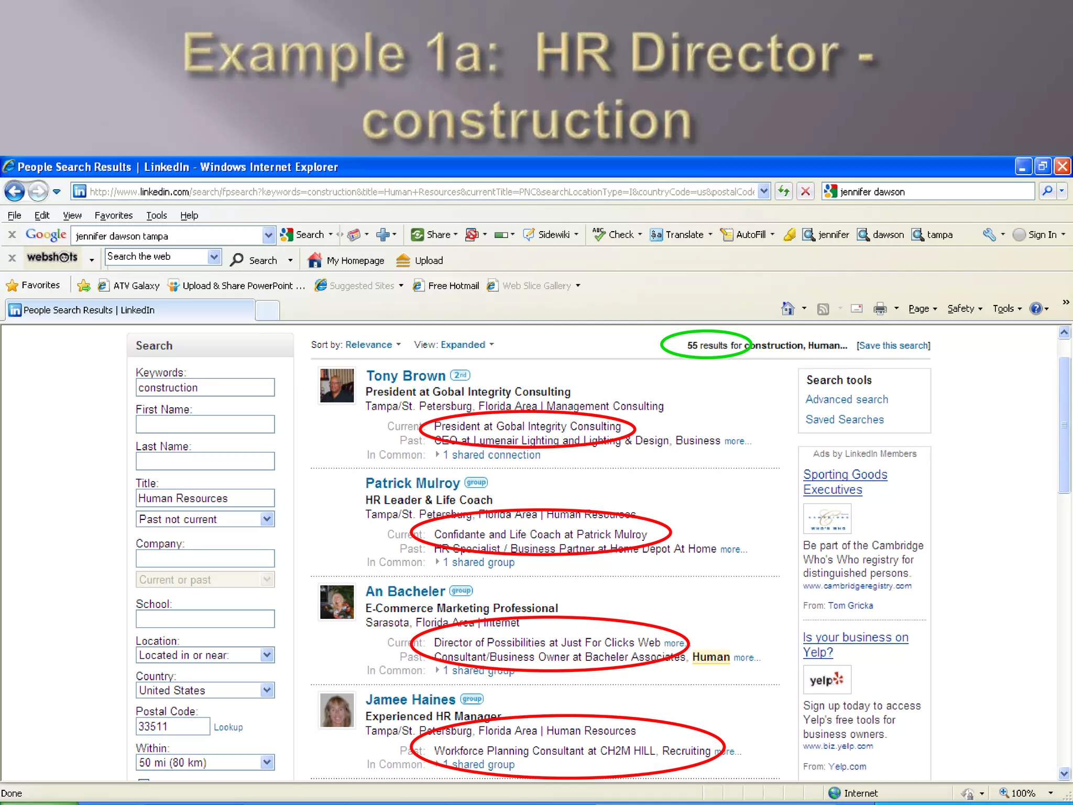Stop page loading with the red X icon
The height and width of the screenshot is (805, 1073).
click(x=805, y=191)
